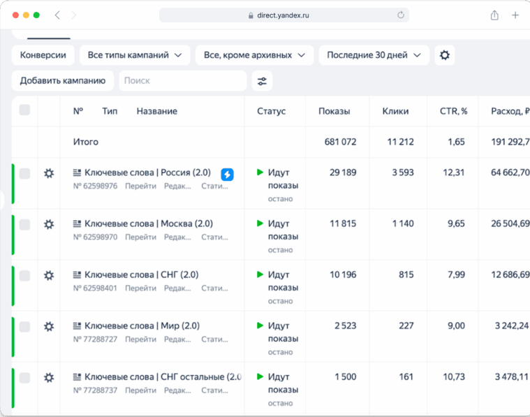Image resolution: width=530 pixels, height=417 pixels.
Task: Click the Добавить кампанию button
Action: click(x=63, y=81)
